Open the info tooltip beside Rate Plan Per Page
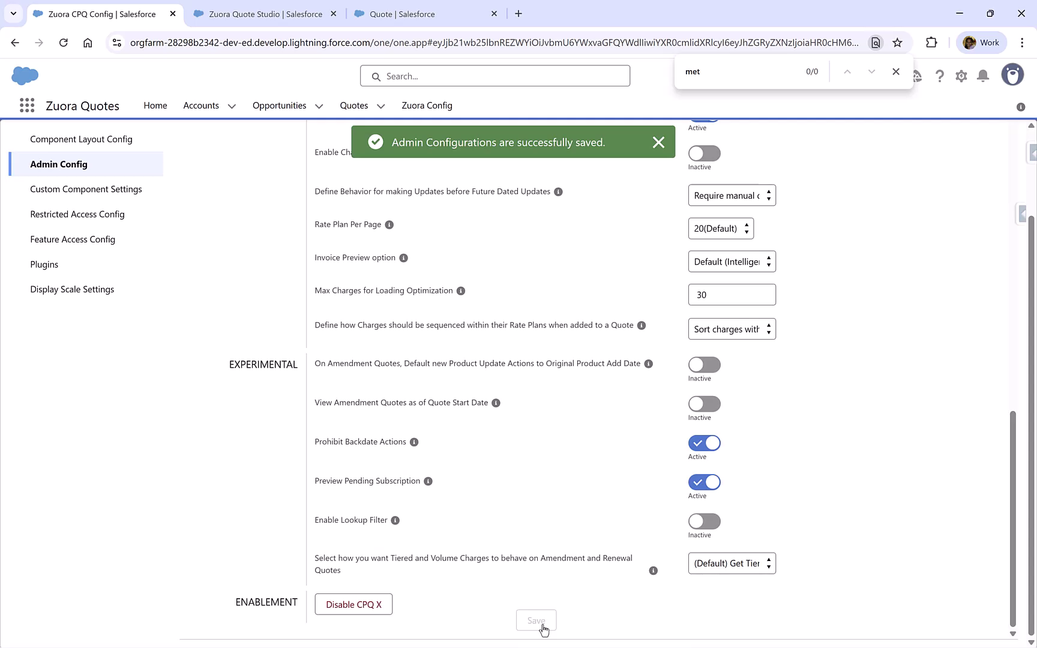 [389, 224]
